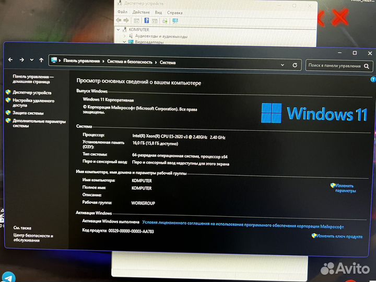Viewport: 376px width, 282px height.
Task: Expand 'Аудиовходы и аудиовыходы' node
Action: [124, 36]
